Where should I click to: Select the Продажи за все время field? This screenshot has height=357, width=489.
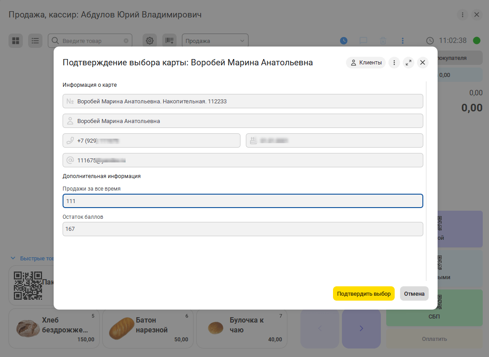(243, 201)
